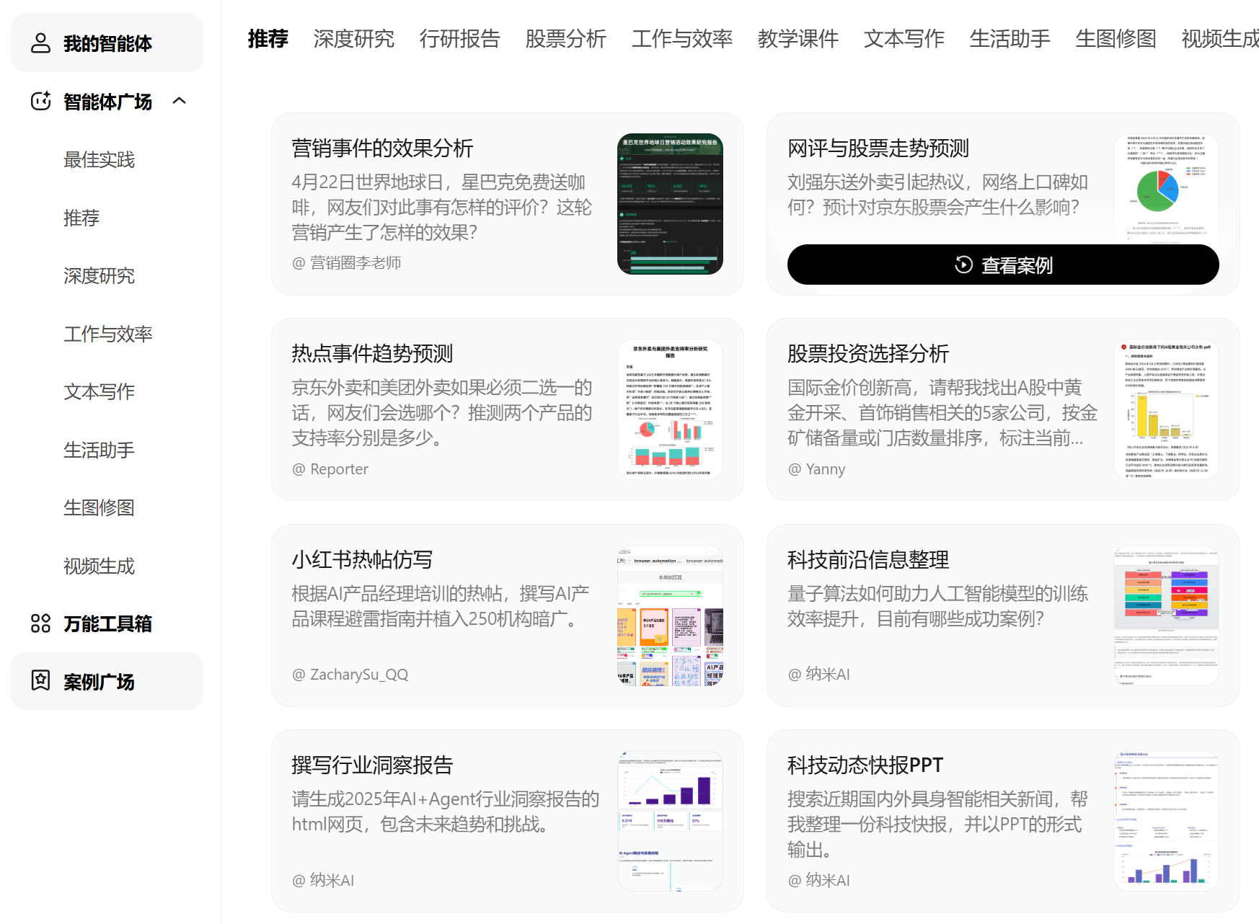Switch to the 行研报告 top tab
Screen dimensions: 1259x924
pos(460,38)
